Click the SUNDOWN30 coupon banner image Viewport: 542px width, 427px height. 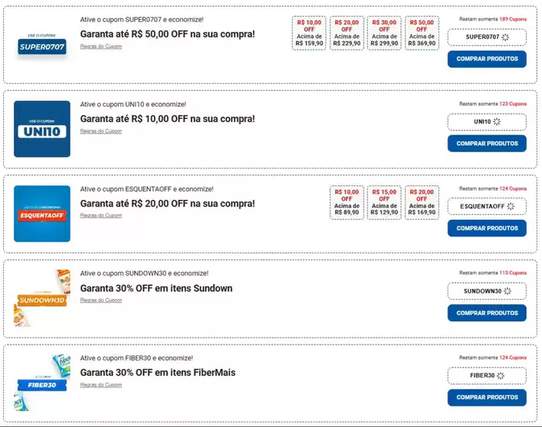pos(42,298)
